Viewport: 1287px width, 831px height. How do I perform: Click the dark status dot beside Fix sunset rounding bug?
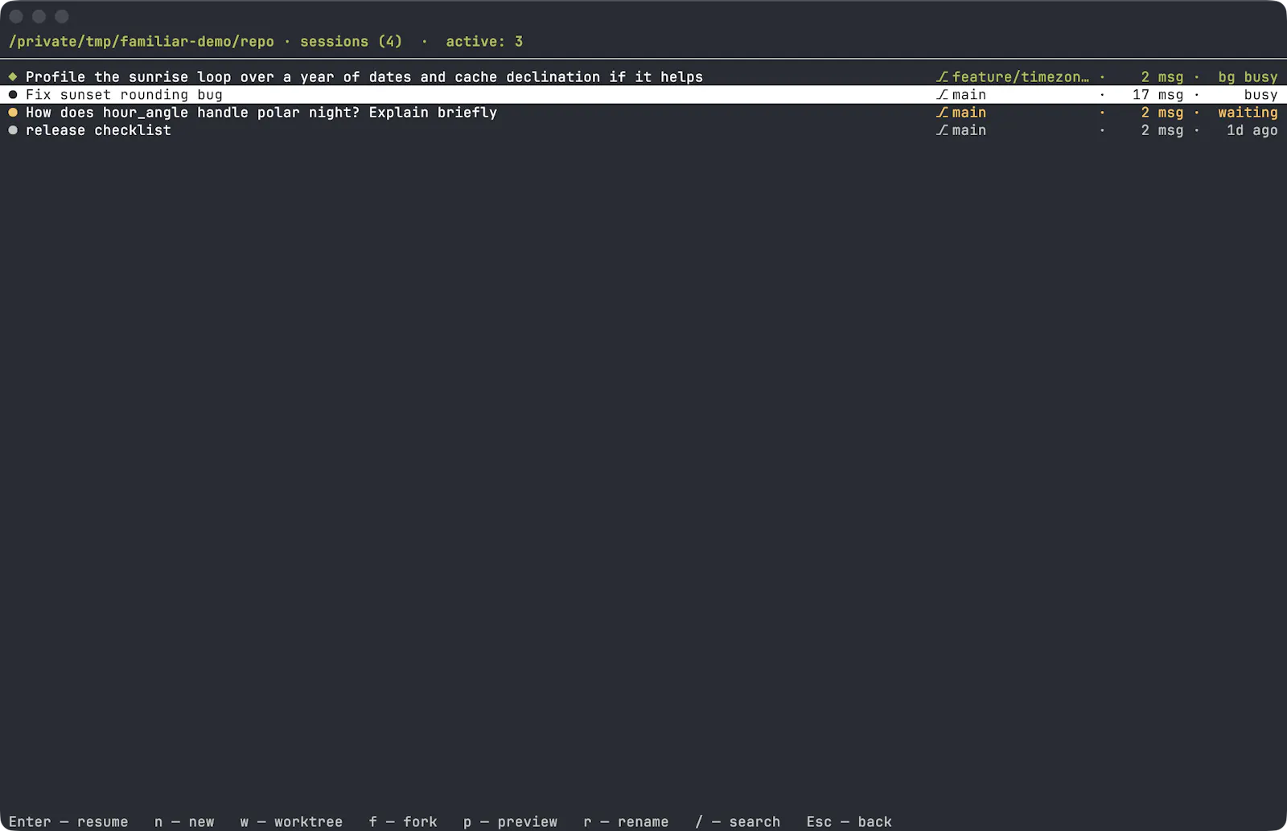[13, 94]
